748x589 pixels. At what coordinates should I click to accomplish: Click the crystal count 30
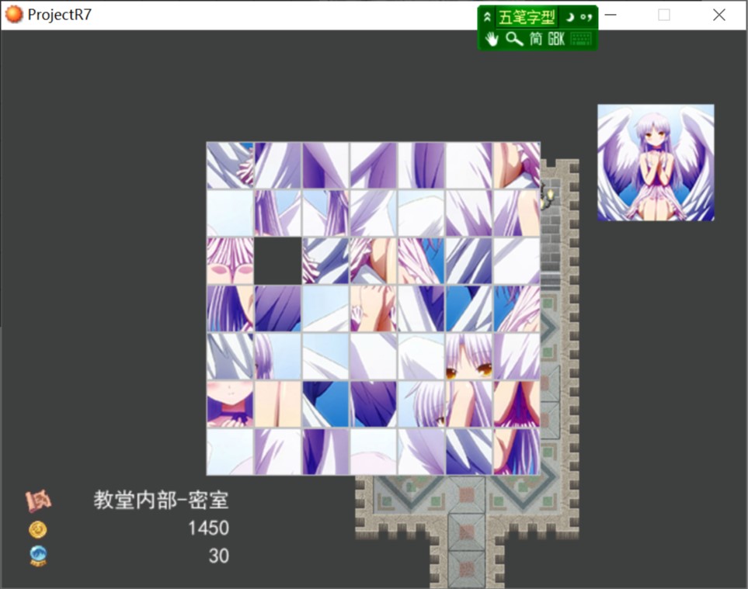click(x=218, y=556)
